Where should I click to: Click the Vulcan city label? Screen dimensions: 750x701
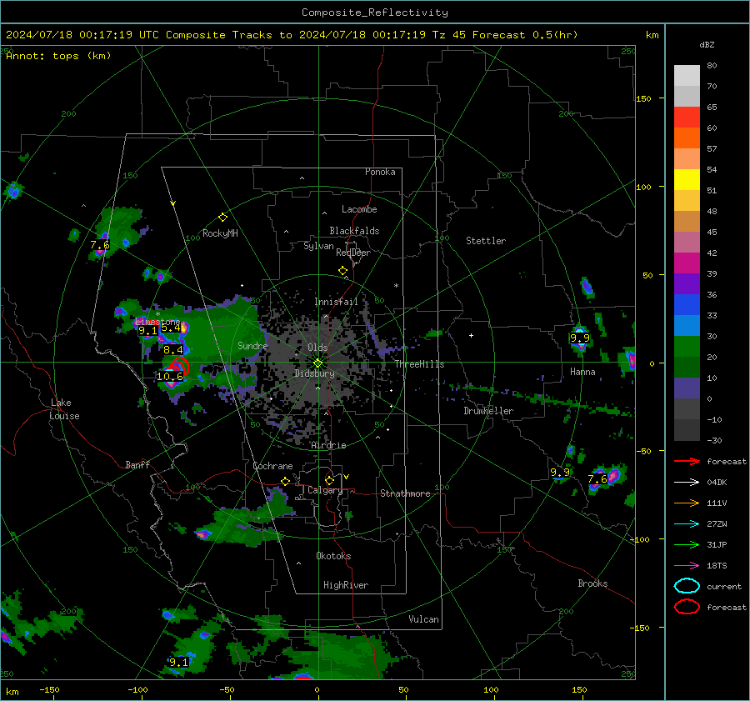[424, 619]
